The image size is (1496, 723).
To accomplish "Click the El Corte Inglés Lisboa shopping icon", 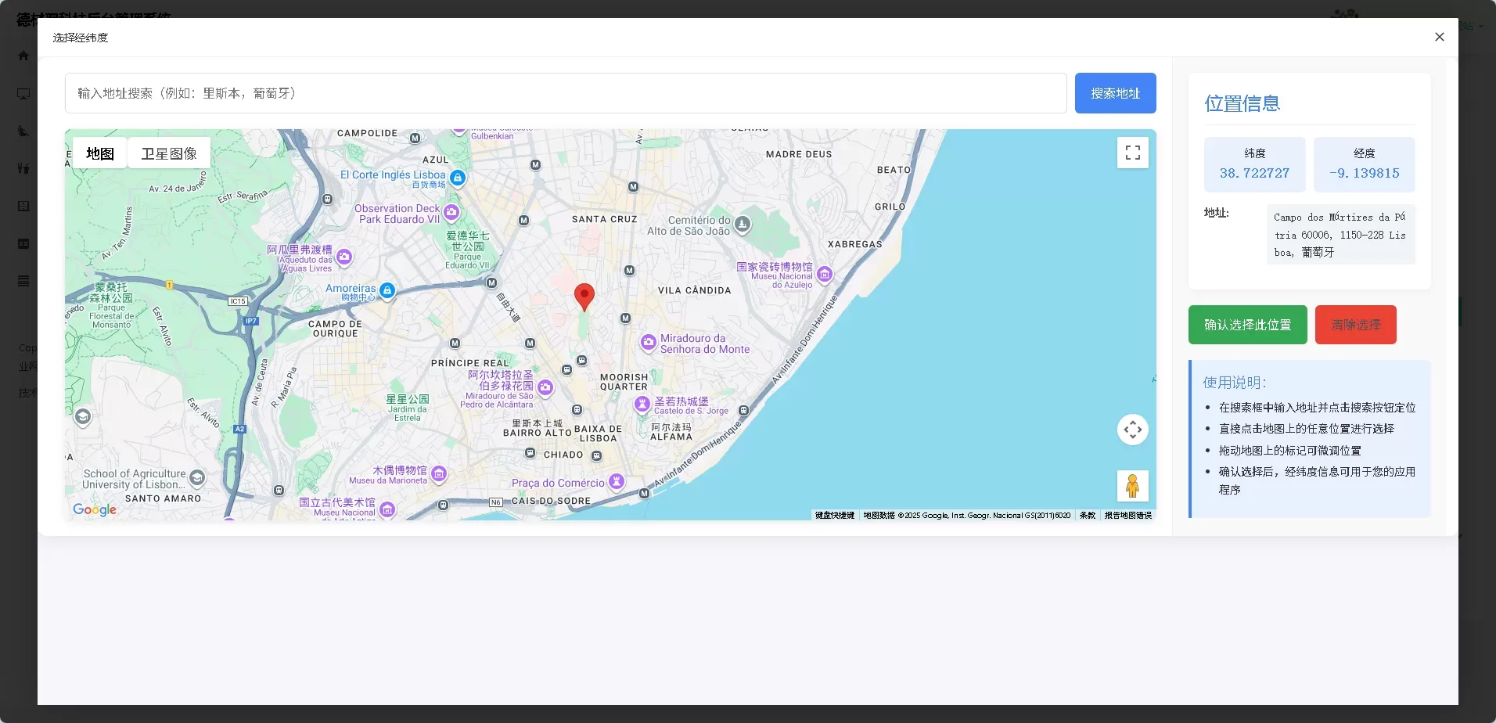I will pos(458,178).
